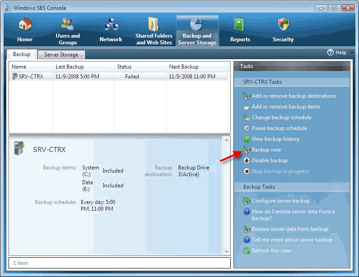Open Shared Folders and Web Sites icon
The image size is (359, 277).
click(153, 24)
